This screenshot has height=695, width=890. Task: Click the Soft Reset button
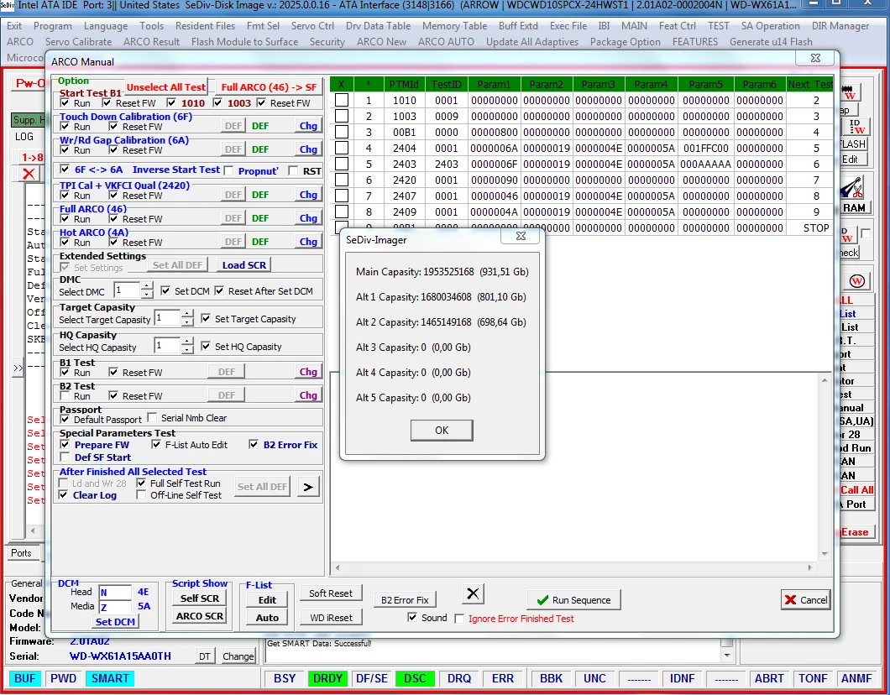point(331,593)
